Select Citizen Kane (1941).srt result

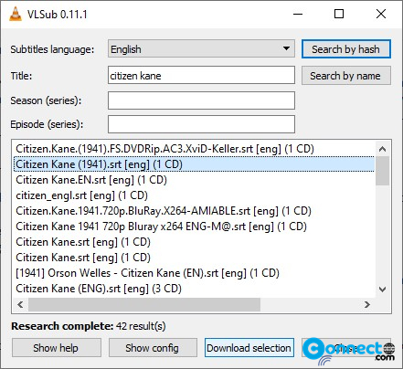click(195, 164)
